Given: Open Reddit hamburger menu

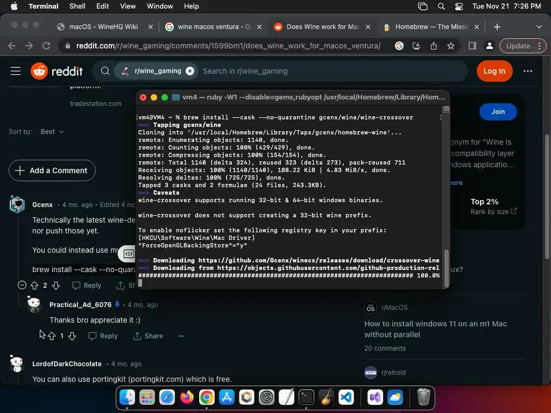Looking at the screenshot, I should pyautogui.click(x=16, y=71).
